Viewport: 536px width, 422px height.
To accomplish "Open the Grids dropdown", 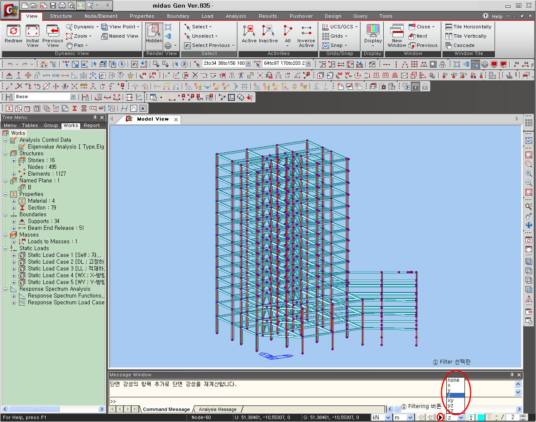I will tap(335, 36).
